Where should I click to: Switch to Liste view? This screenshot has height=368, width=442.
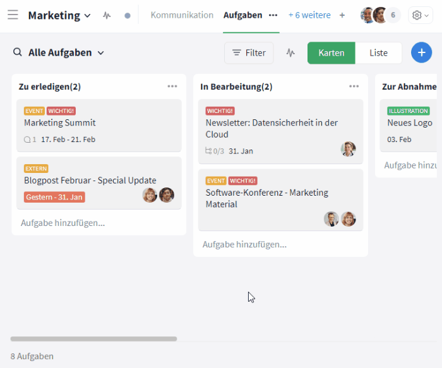(378, 53)
